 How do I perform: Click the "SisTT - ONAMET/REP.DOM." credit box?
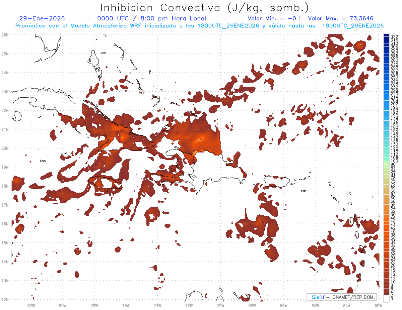click(342, 297)
